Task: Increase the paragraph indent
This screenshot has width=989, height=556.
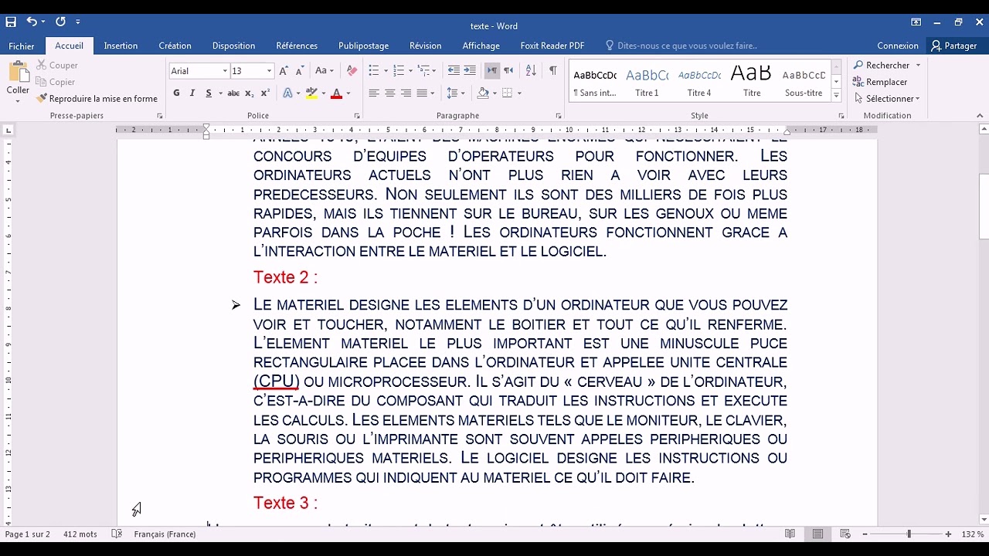Action: (470, 71)
